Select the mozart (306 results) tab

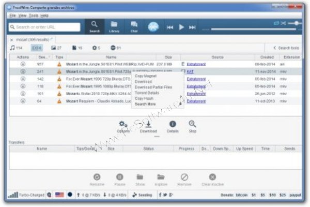pos(33,40)
